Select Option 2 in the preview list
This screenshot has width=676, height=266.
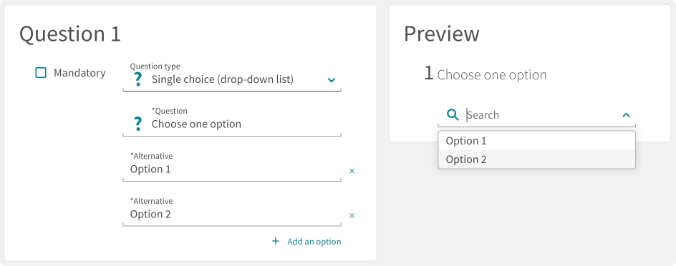click(537, 159)
